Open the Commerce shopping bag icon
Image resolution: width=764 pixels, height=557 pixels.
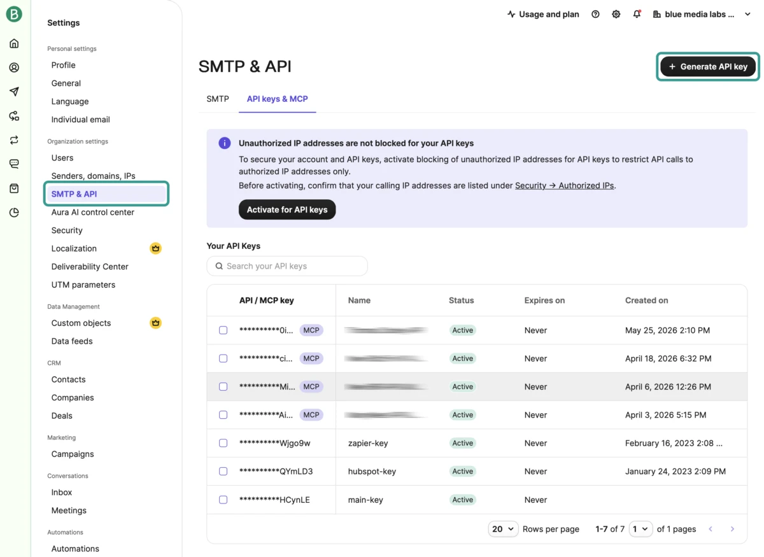point(14,188)
